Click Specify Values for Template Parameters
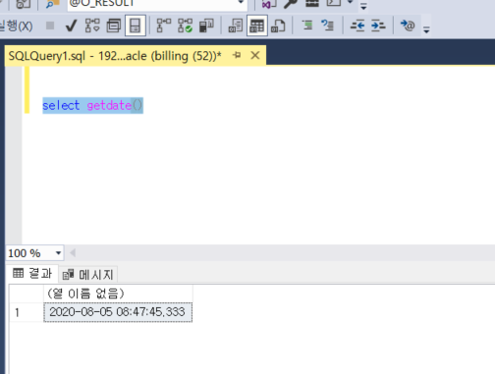Viewport: 495px width, 374px height. click(x=408, y=26)
